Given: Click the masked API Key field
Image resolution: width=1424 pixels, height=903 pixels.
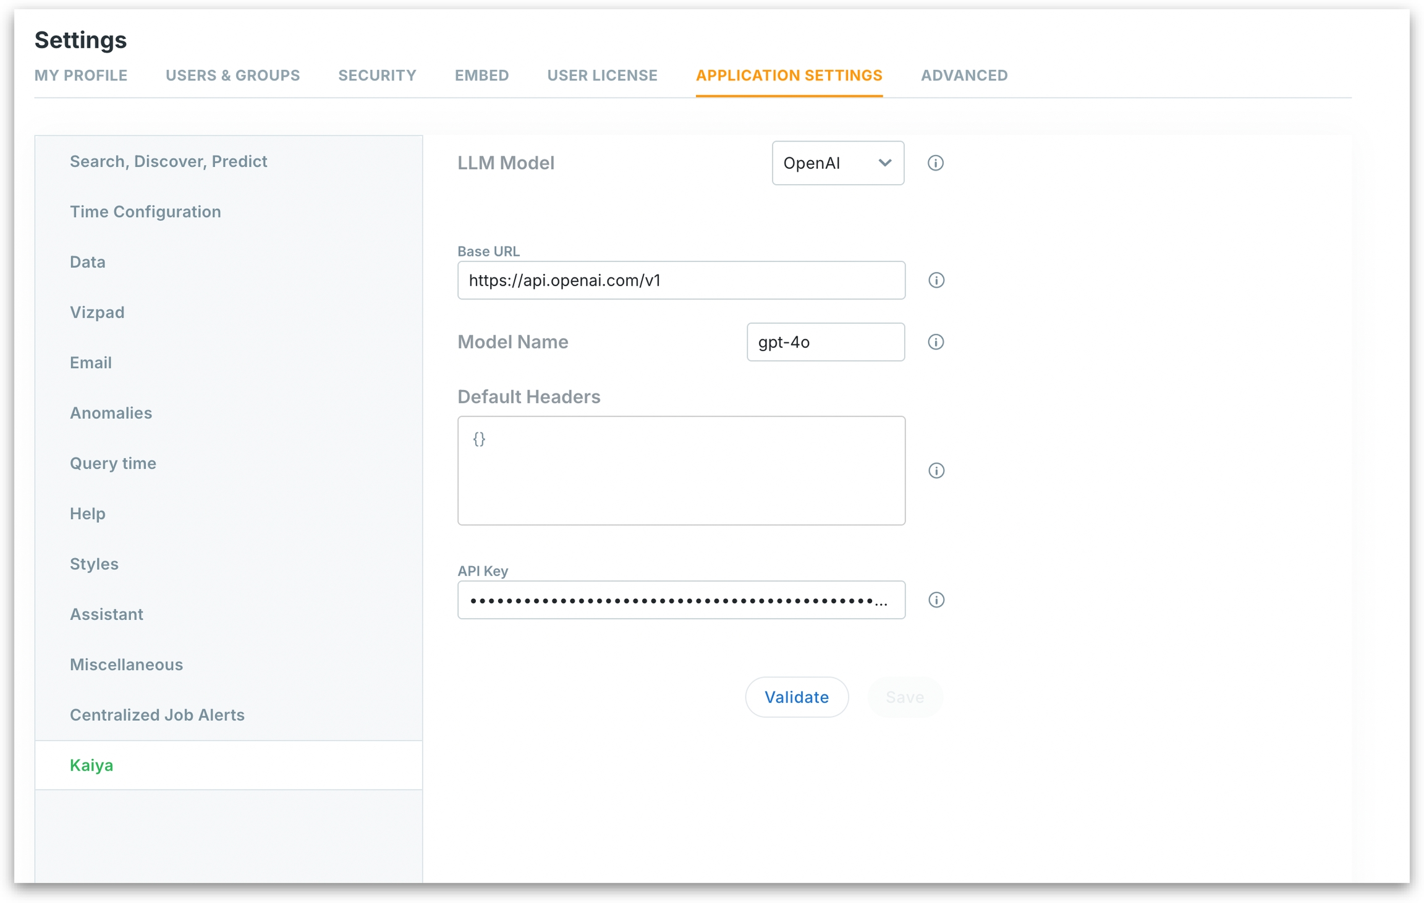Looking at the screenshot, I should point(680,600).
